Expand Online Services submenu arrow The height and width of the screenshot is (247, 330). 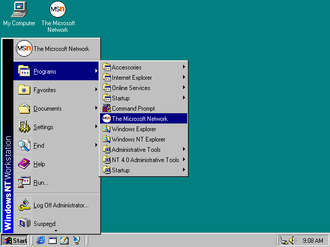coord(184,87)
